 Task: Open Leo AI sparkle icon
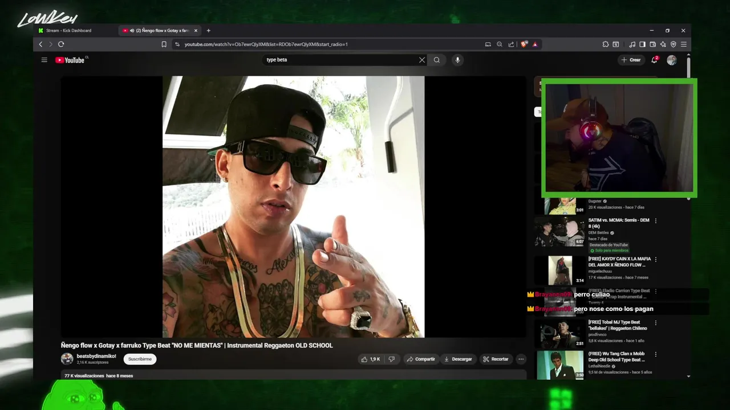663,44
